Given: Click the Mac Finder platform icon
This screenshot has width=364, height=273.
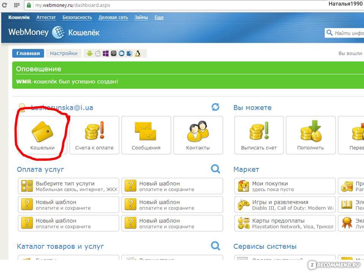Looking at the screenshot, I should click(129, 53).
